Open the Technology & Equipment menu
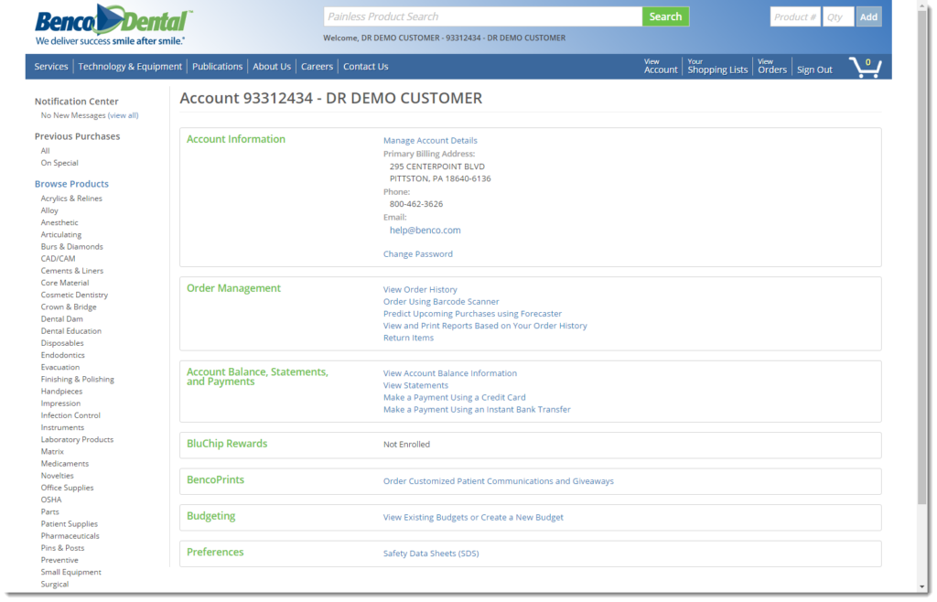This screenshot has width=937, height=602. 130,65
